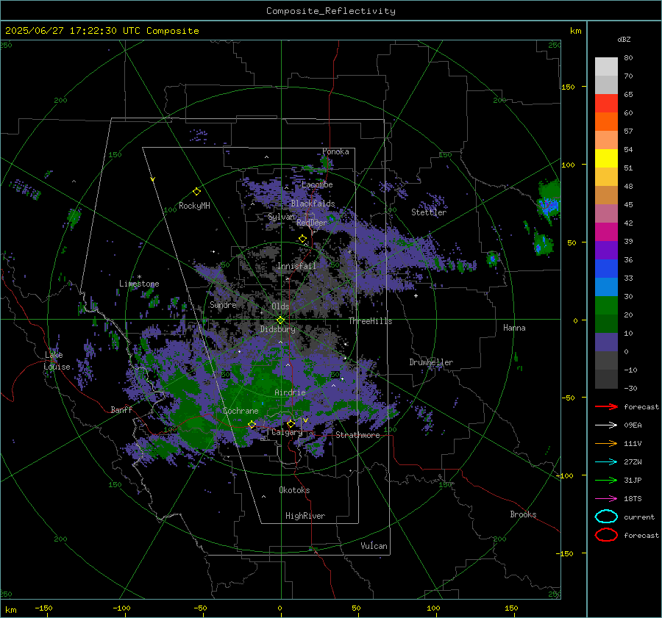The image size is (662, 618).
Task: Click the blue storm cell east of Stettler
Action: tap(549, 206)
